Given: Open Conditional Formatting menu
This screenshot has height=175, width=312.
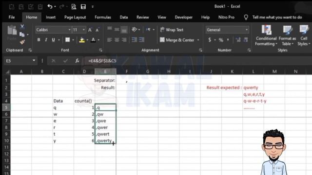Looking at the screenshot, I should coord(266,35).
